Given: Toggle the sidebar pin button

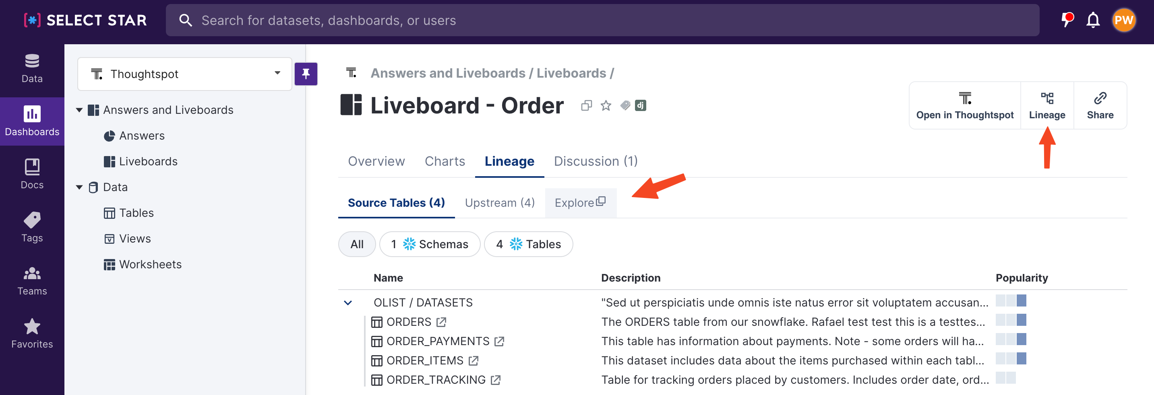Looking at the screenshot, I should [306, 74].
